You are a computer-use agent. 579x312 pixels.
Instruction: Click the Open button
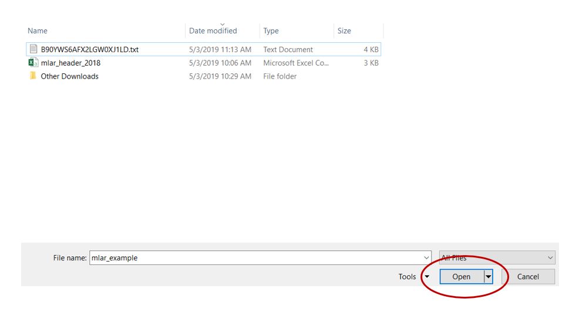point(462,277)
